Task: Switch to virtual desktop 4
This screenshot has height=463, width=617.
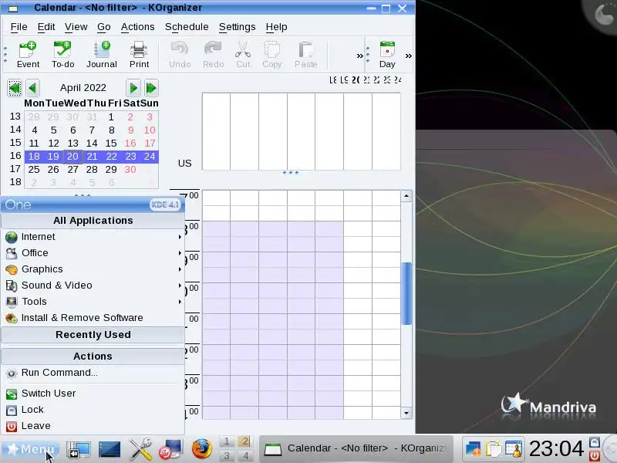Action: point(246,456)
